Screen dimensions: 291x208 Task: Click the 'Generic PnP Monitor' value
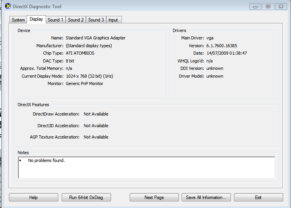point(84,84)
